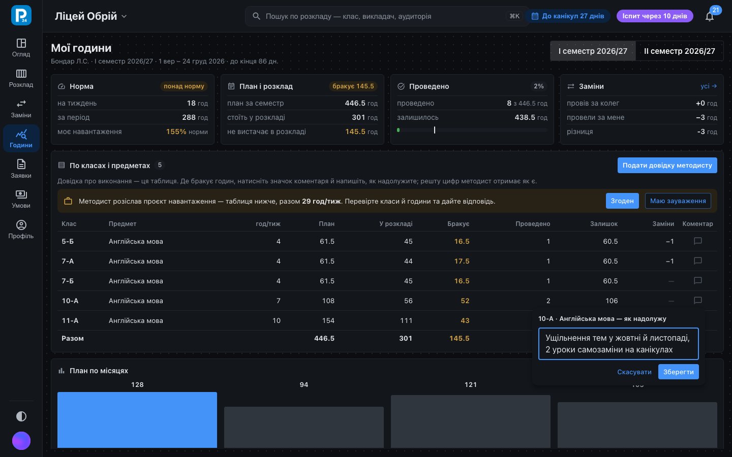Switch to I семестр 2026/27 tab
This screenshot has width=732, height=457.
coord(593,51)
